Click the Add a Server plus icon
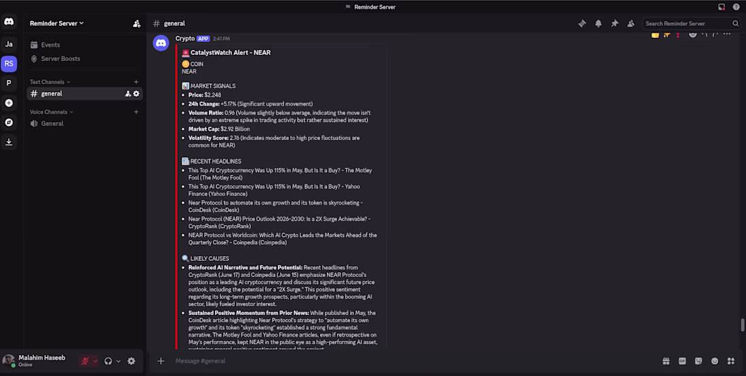 click(9, 103)
